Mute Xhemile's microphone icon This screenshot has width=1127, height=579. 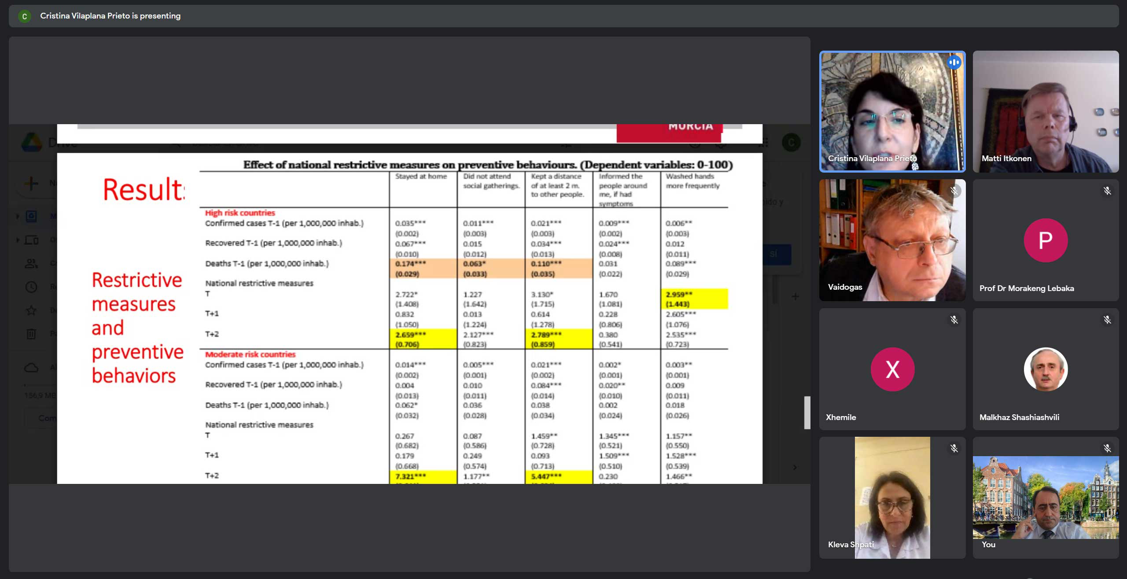954,320
